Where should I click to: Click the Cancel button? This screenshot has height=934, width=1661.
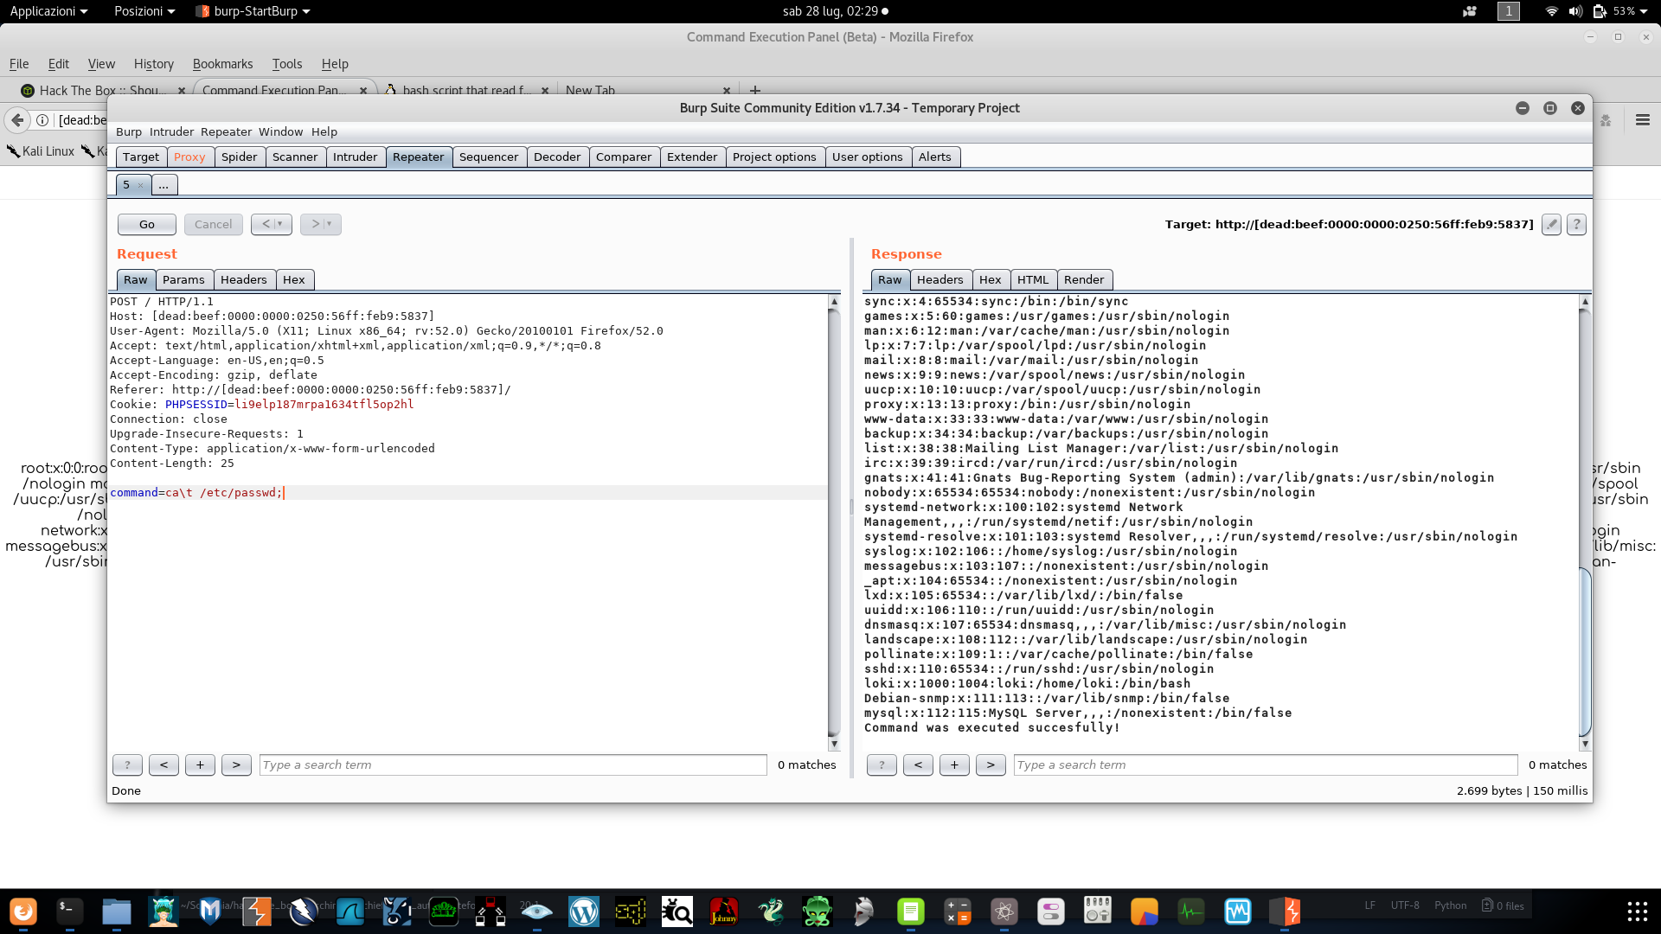tap(213, 224)
